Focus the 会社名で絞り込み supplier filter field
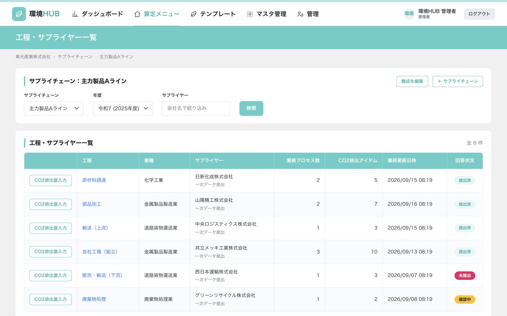507x316 pixels. click(x=196, y=108)
